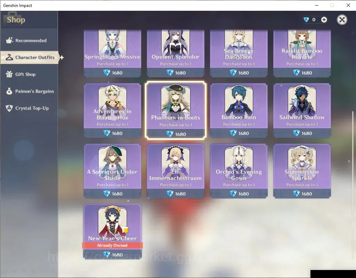
Task: Click the crystal icon on Phantom in Boots price
Action: tap(170, 134)
